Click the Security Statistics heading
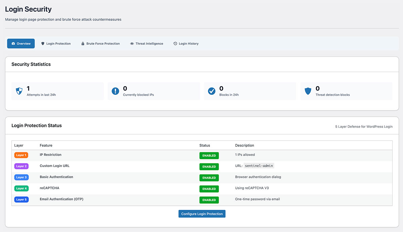 31,64
